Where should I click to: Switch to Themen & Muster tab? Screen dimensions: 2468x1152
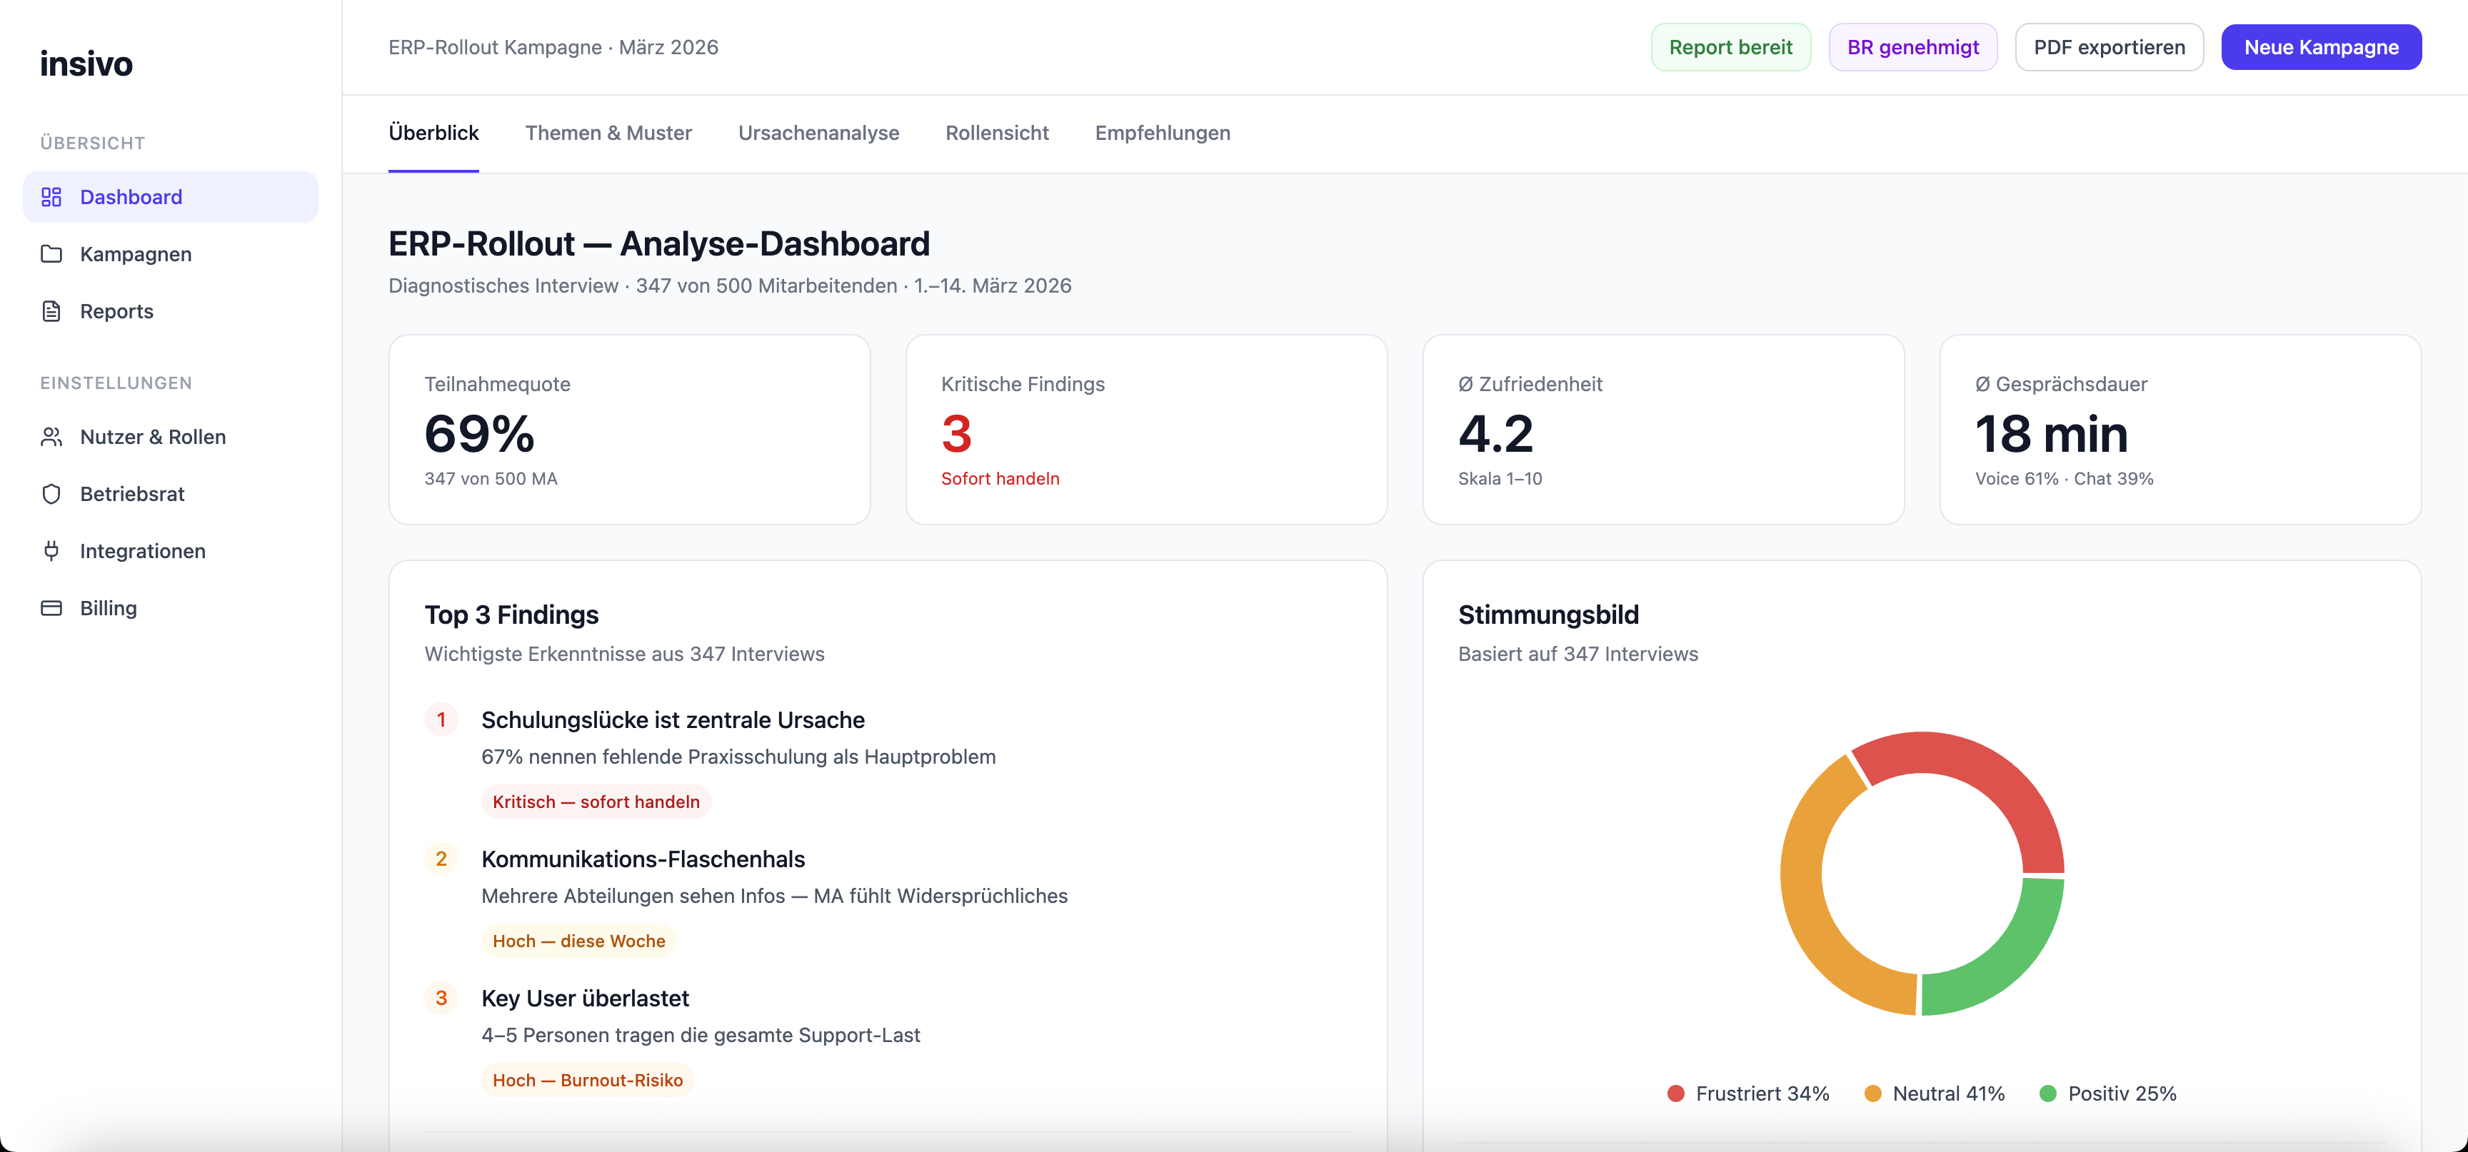[608, 133]
